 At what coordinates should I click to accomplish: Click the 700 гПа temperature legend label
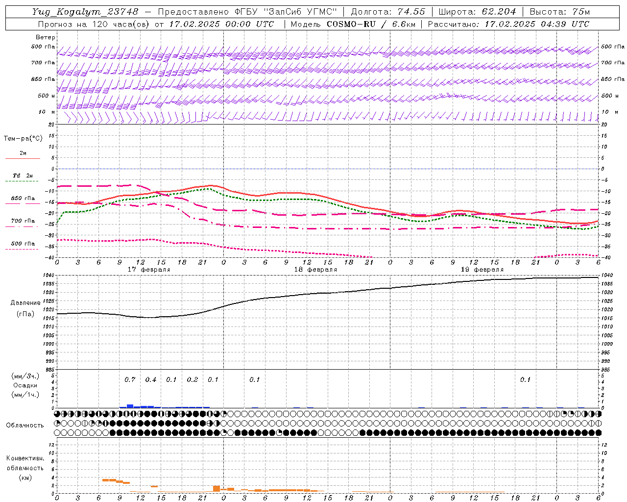[x=23, y=221]
